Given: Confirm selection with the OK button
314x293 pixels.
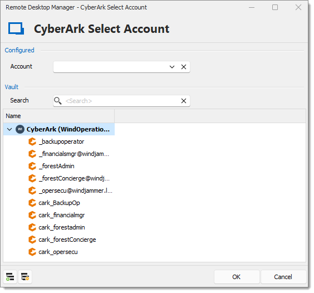Looking at the screenshot, I should tap(237, 277).
